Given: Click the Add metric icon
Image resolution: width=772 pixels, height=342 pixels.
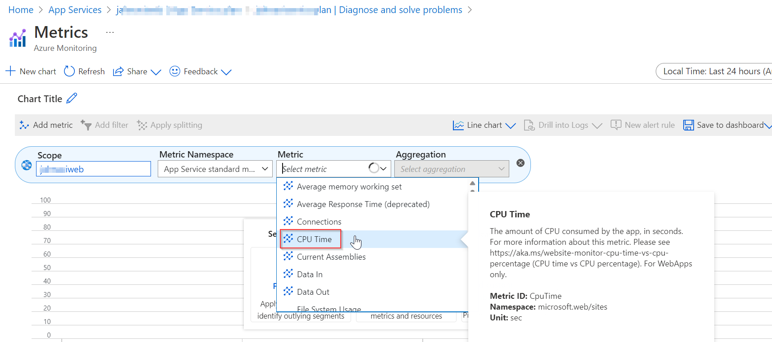Looking at the screenshot, I should coord(24,125).
